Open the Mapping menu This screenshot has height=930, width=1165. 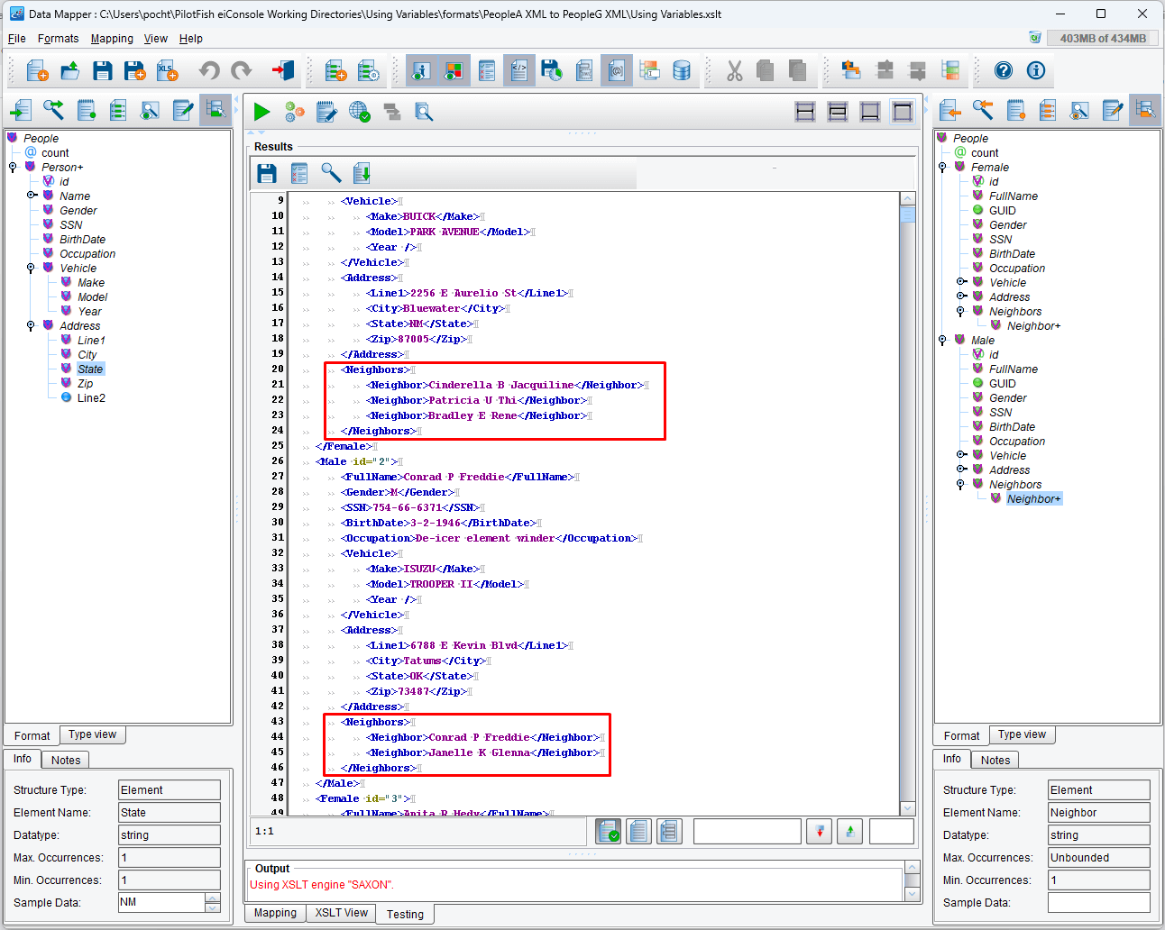[112, 39]
